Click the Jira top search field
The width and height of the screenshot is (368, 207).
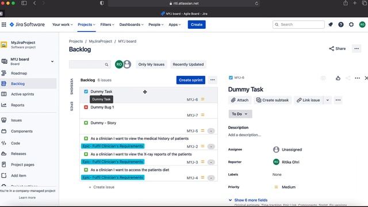tap(298, 24)
